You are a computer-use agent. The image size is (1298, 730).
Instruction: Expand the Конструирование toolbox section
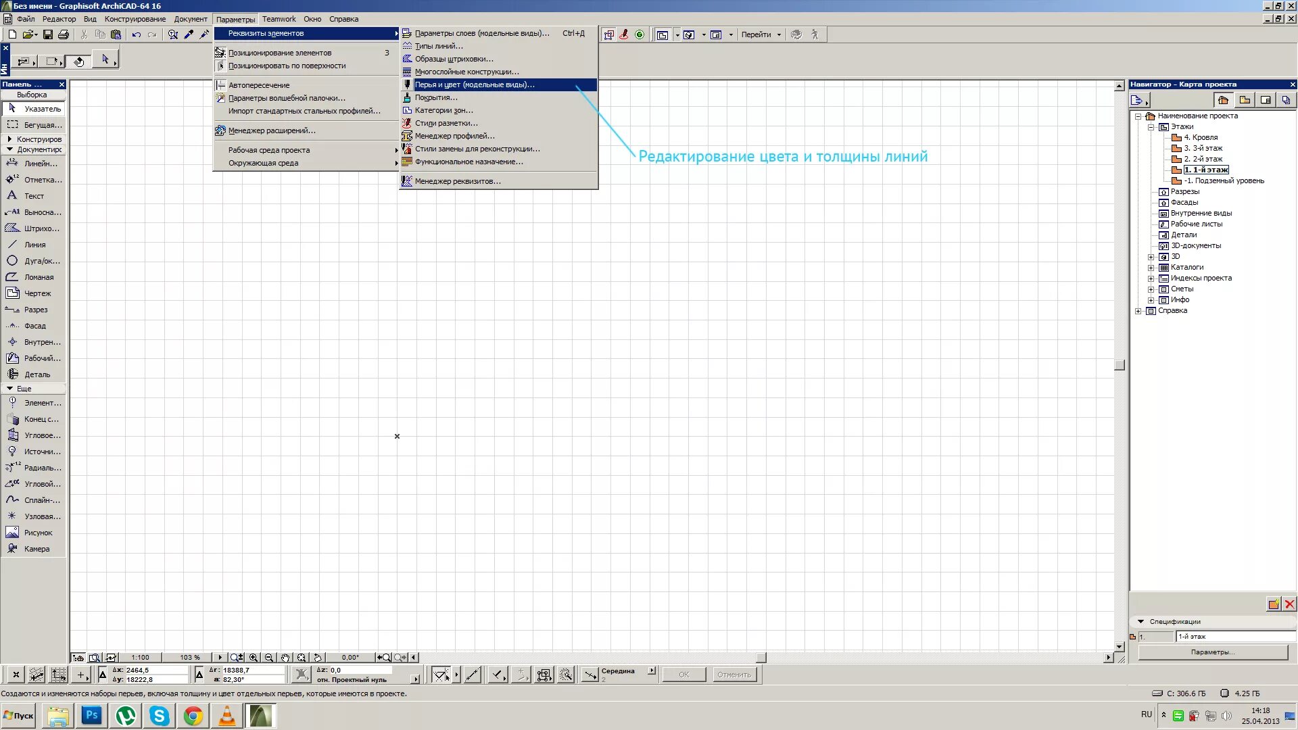pos(9,139)
